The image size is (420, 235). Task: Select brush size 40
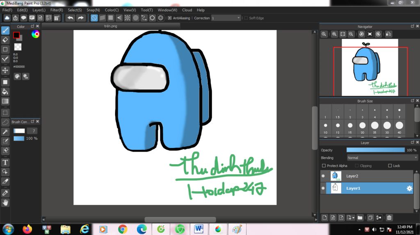click(x=399, y=127)
